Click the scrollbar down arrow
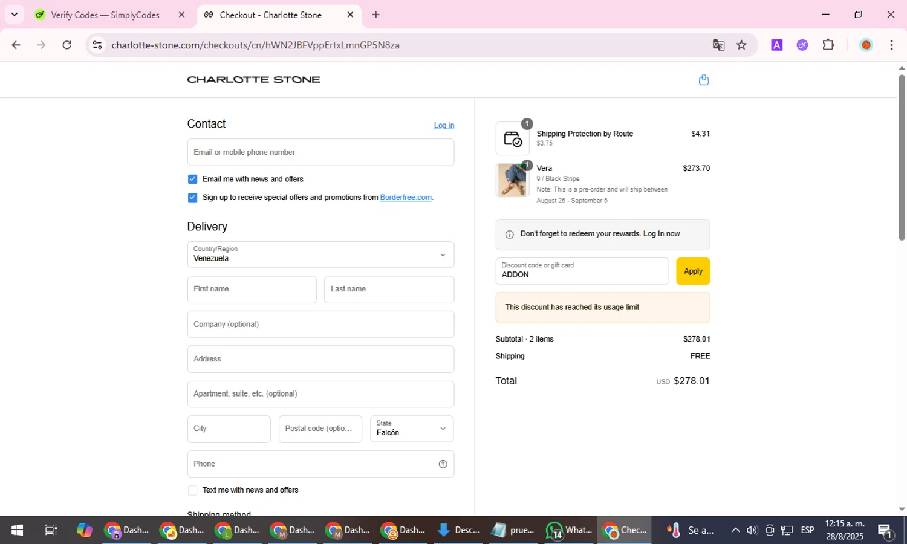907x544 pixels. click(902, 510)
